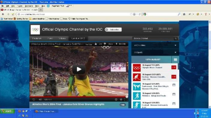The height and width of the screenshot is (118, 211).
Task: Click the Firefox taskbar window button
Action: coord(46,111)
